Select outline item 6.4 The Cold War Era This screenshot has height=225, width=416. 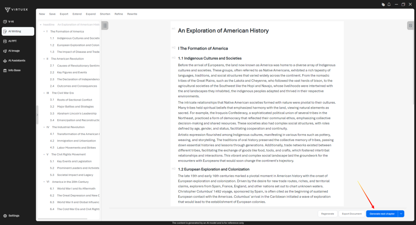[75, 209]
